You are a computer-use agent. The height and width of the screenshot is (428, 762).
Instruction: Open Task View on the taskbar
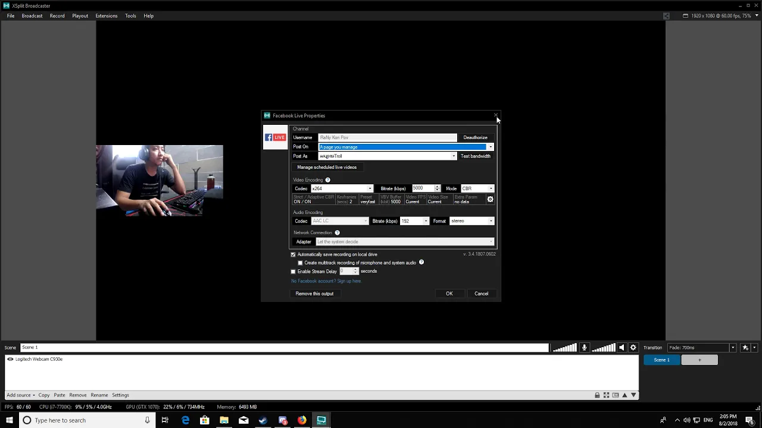click(165, 420)
